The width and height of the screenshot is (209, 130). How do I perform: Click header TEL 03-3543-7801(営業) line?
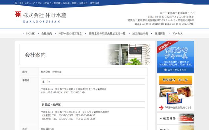point(164,24)
